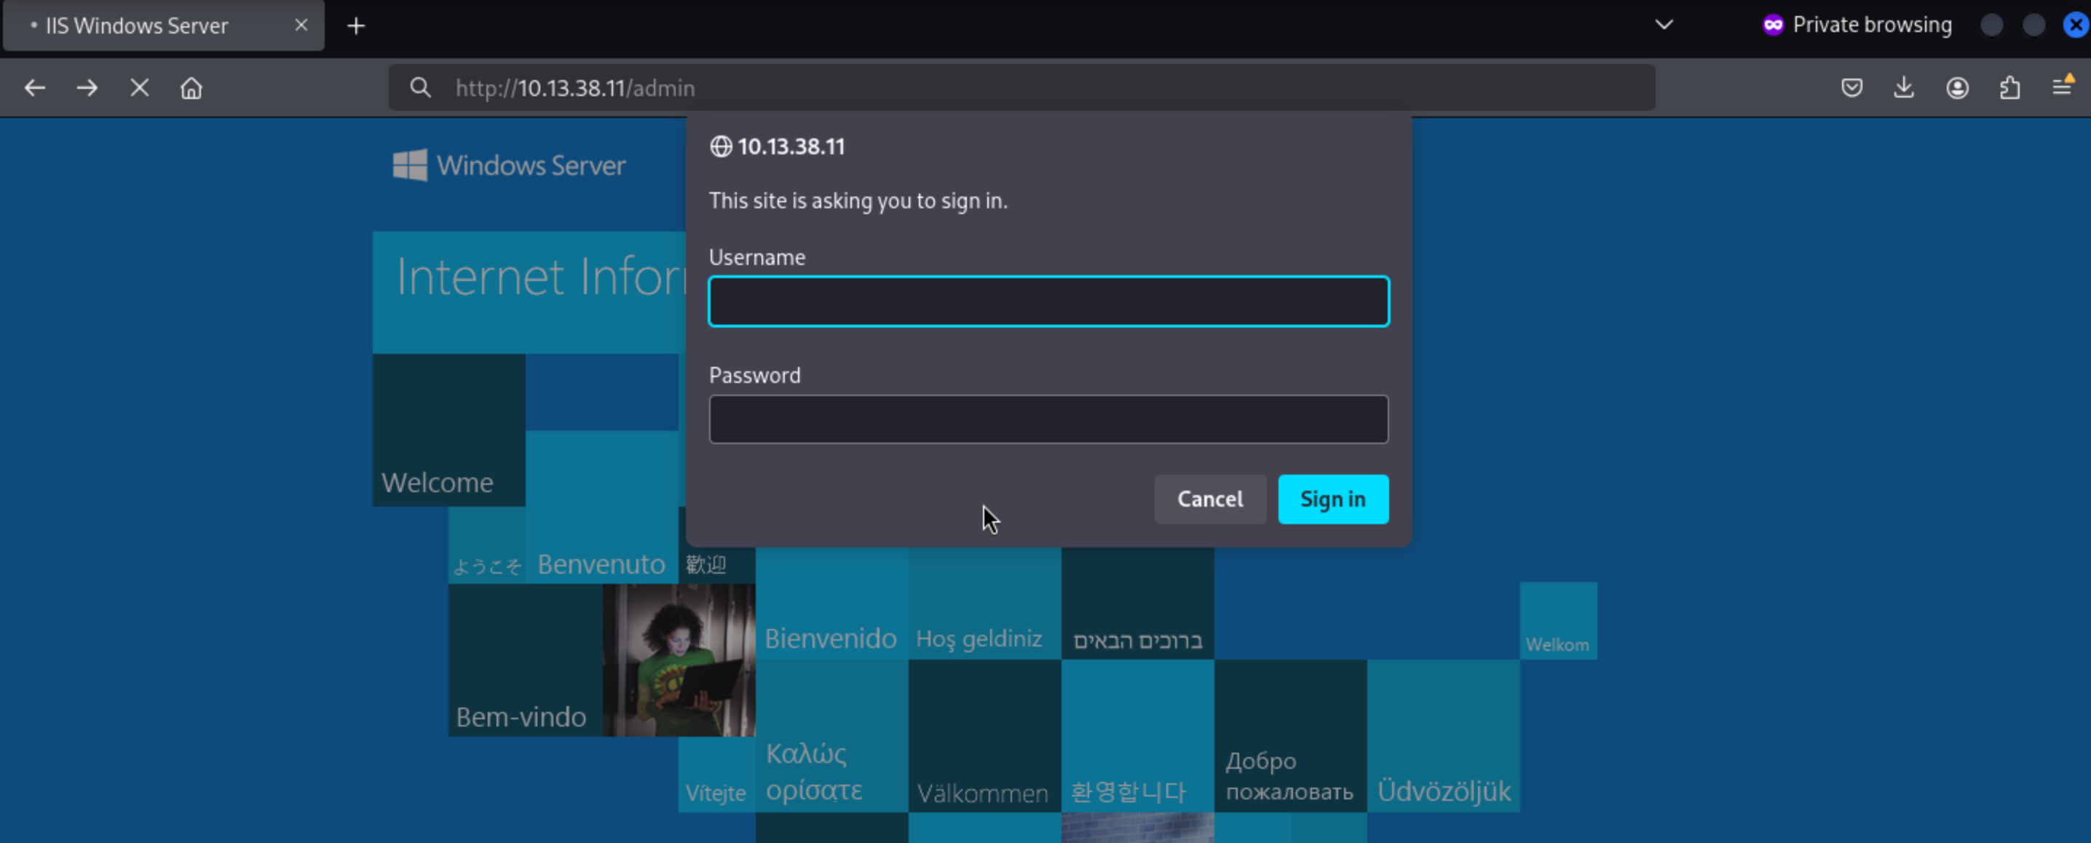
Task: Open the hamburger application menu
Action: coord(2062,86)
